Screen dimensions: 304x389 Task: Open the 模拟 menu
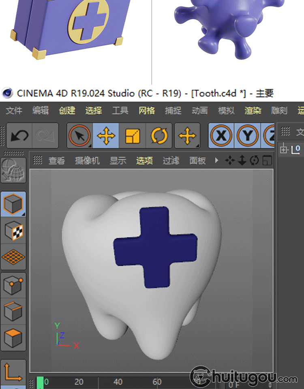[226, 110]
